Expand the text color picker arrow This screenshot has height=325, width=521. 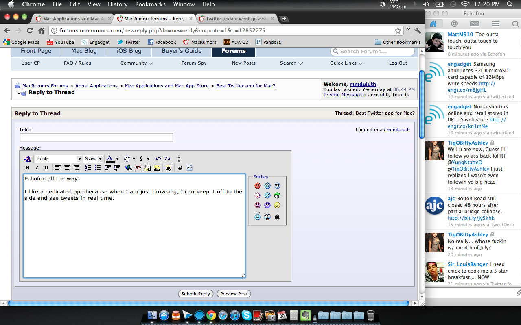click(x=117, y=159)
